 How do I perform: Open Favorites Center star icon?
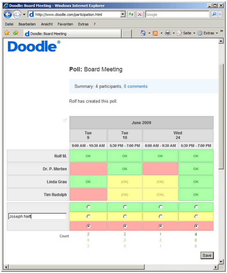(7, 33)
